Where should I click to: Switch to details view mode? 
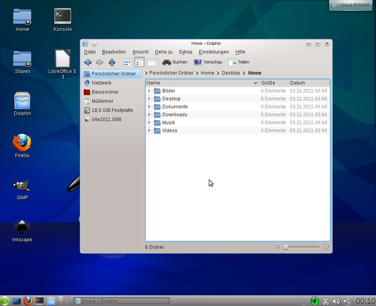[x=139, y=63]
